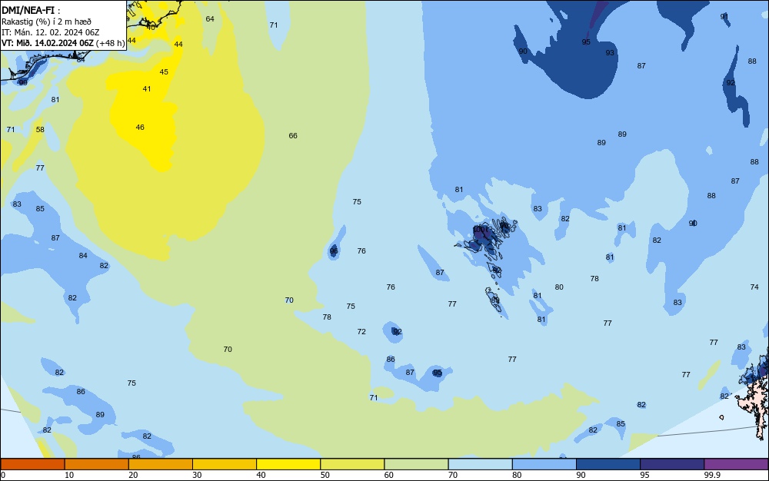
Task: Click the 0–10 dark orange legend swatch
Action: coord(32,464)
